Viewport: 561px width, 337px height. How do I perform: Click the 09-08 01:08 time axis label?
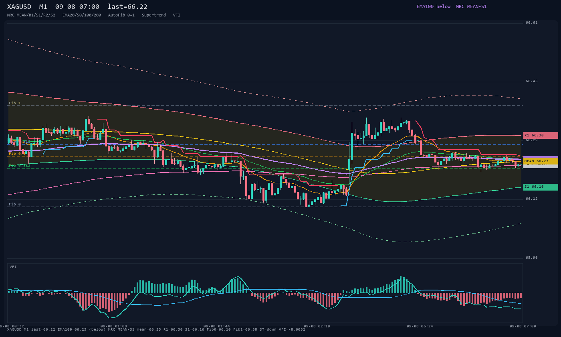tap(114, 326)
